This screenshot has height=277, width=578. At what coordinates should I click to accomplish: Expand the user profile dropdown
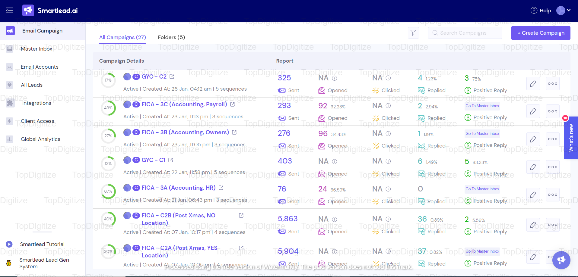click(564, 11)
